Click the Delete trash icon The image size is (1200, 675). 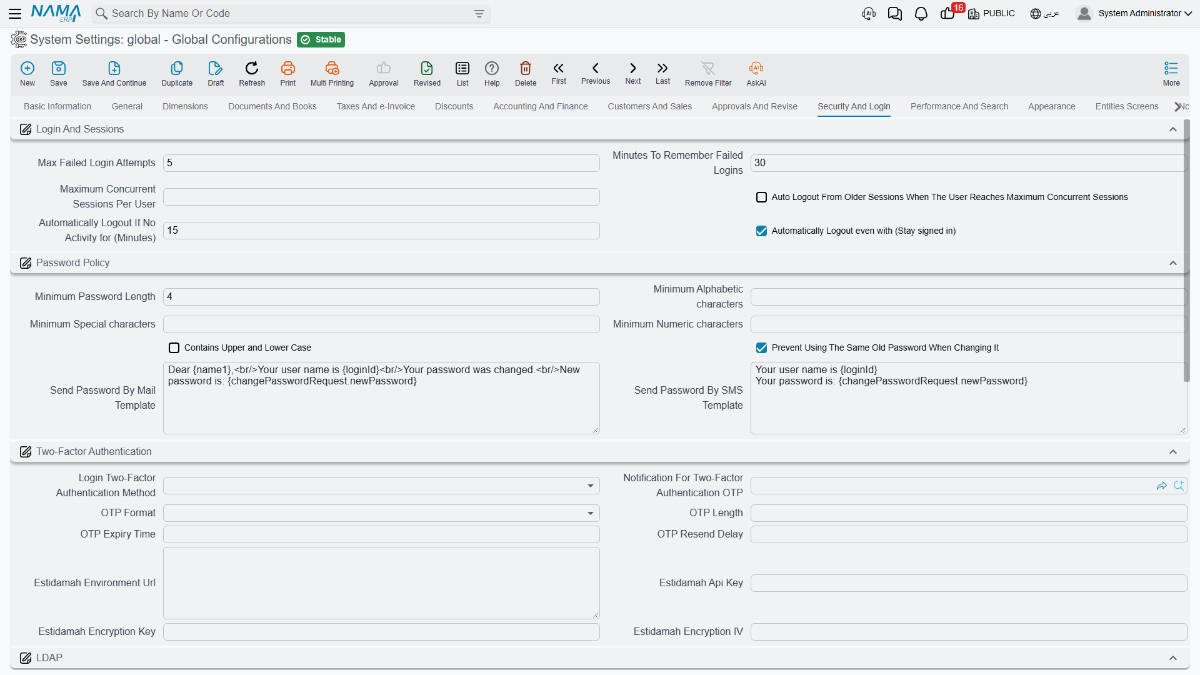point(526,68)
